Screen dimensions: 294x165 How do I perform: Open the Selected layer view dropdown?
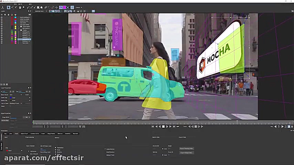coord(40,11)
